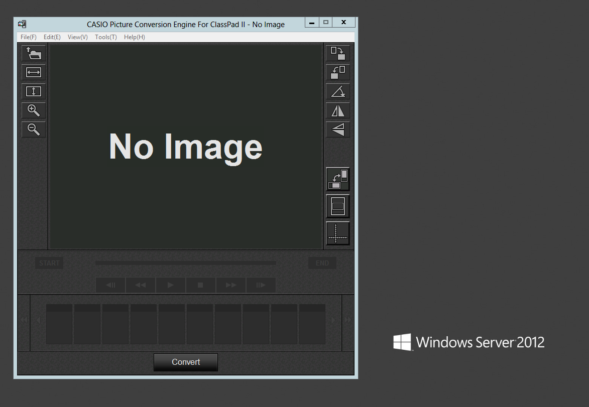Jump to last thumbnails double arrow
This screenshot has width=589, height=407.
[348, 320]
